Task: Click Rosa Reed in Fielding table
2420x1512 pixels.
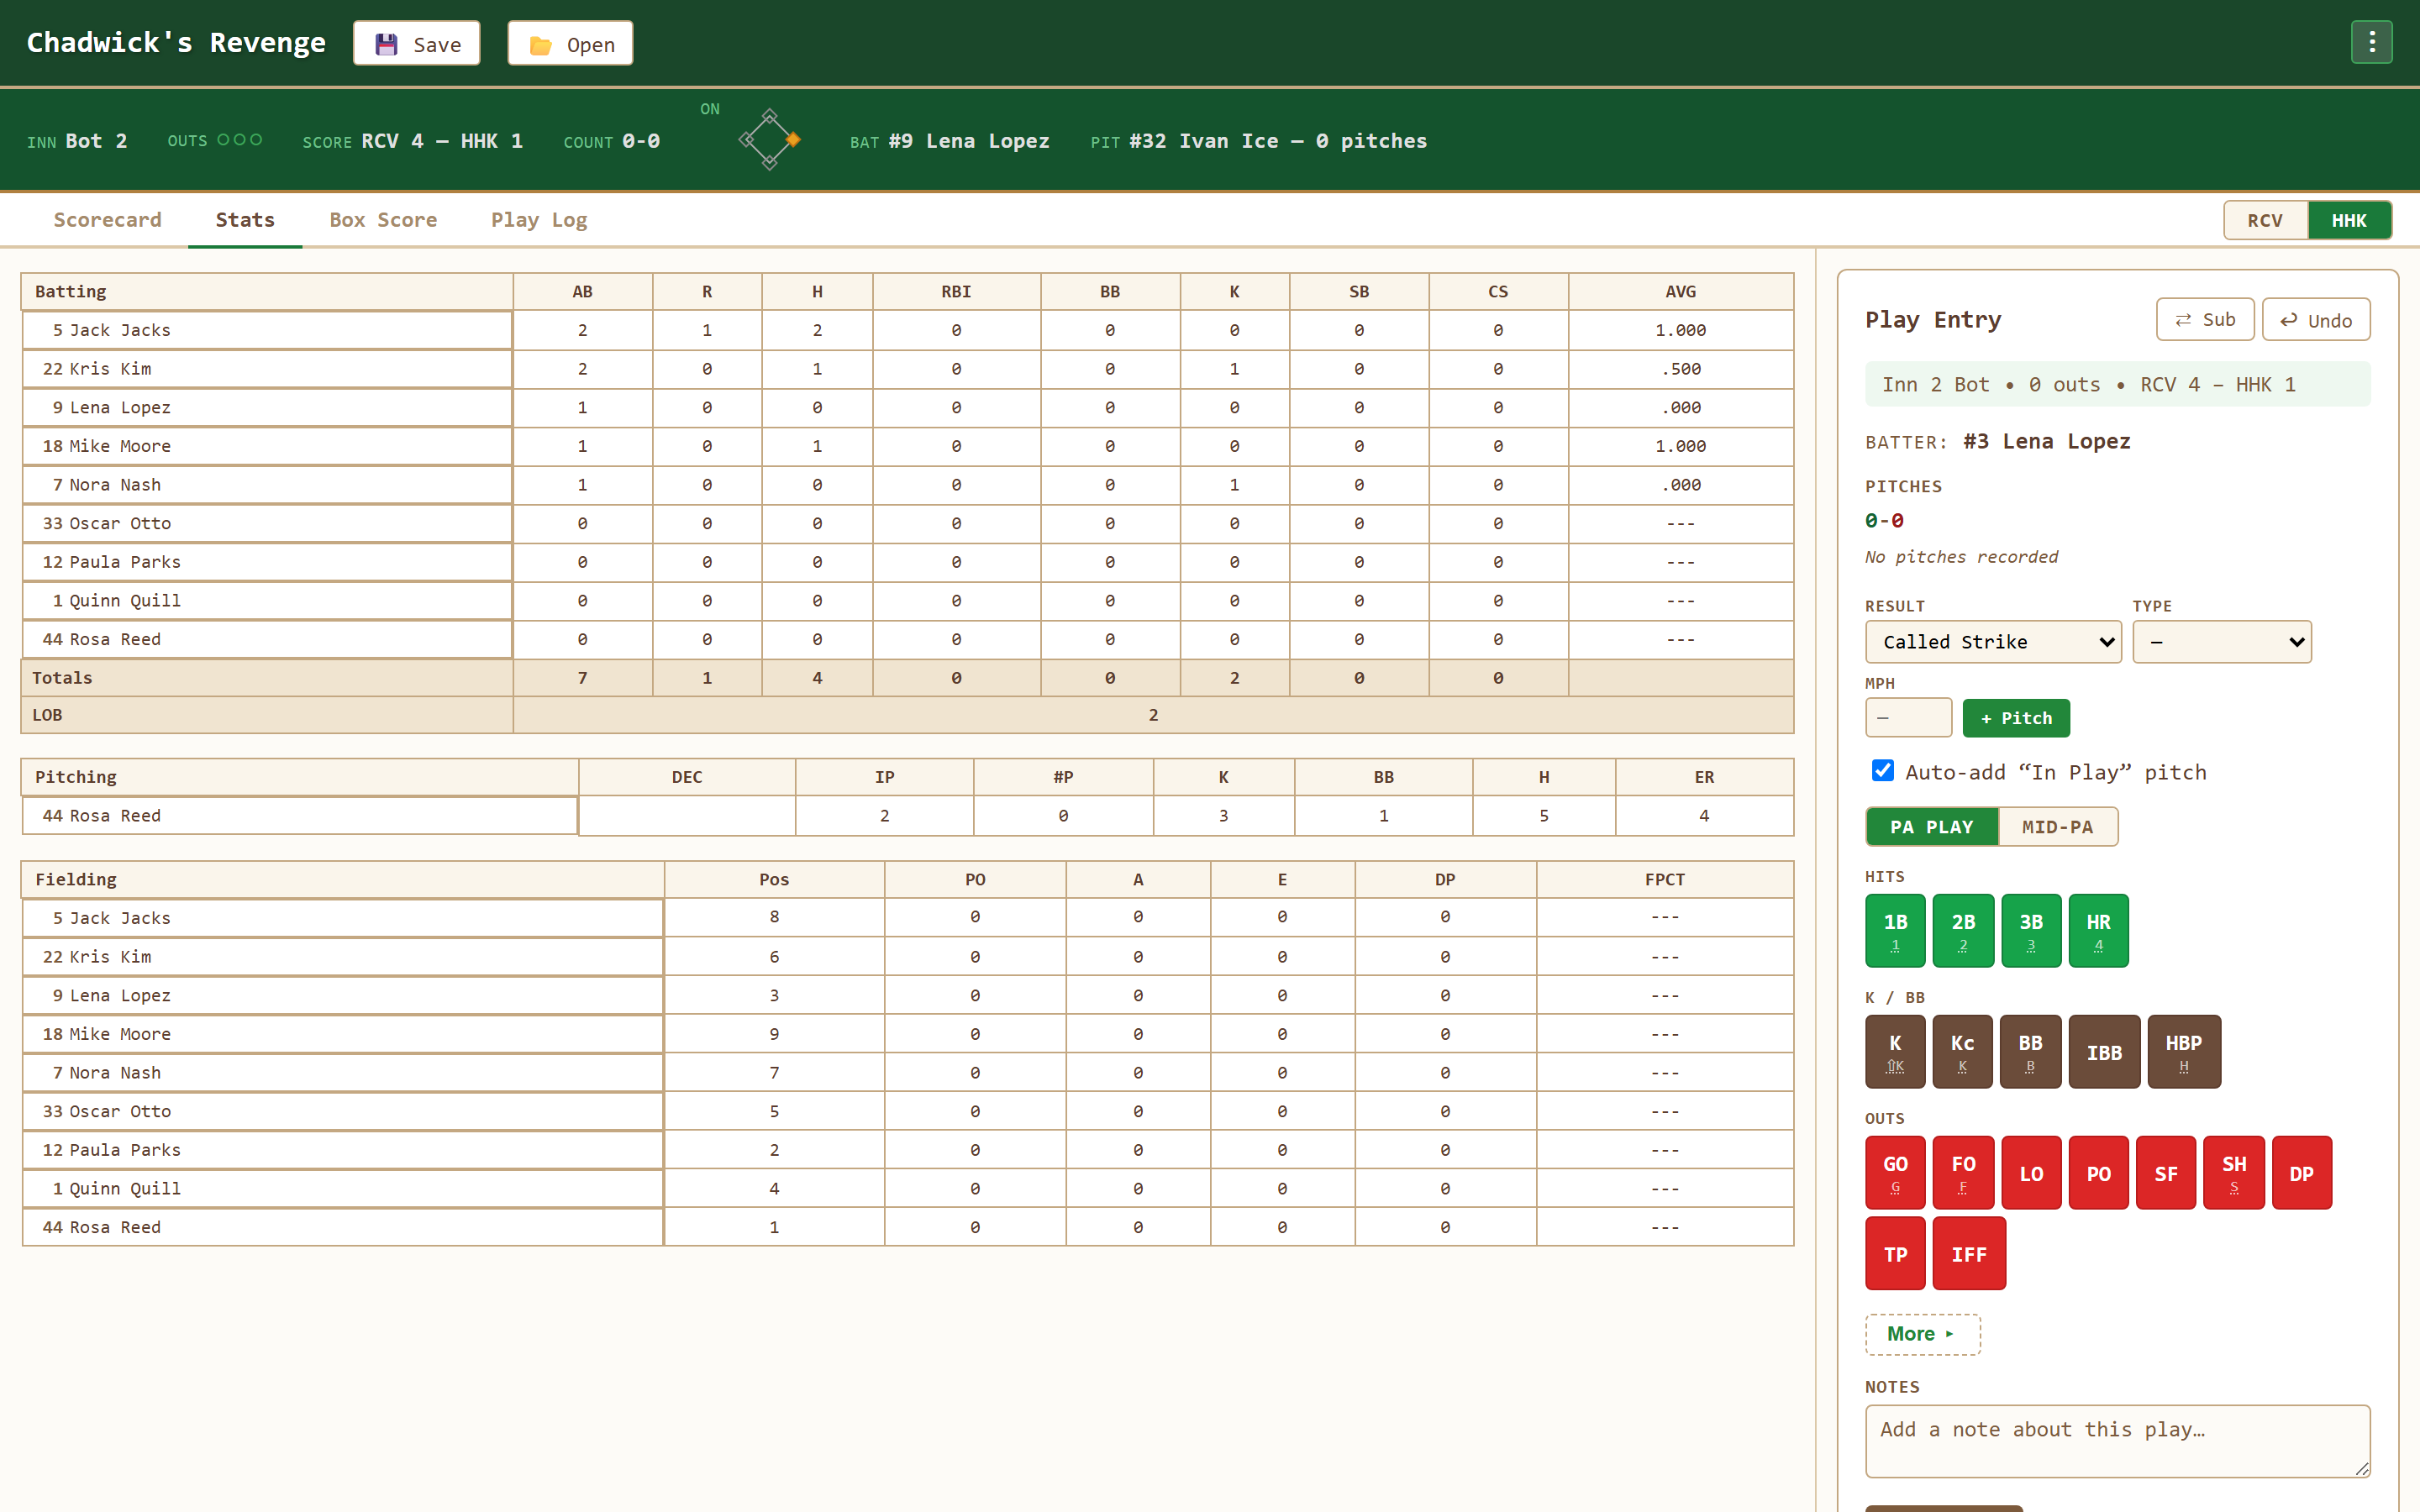Action: (x=342, y=1227)
